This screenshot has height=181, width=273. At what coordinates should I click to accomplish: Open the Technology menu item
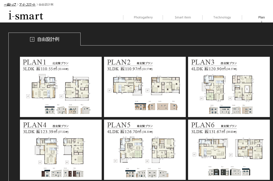tap(222, 17)
